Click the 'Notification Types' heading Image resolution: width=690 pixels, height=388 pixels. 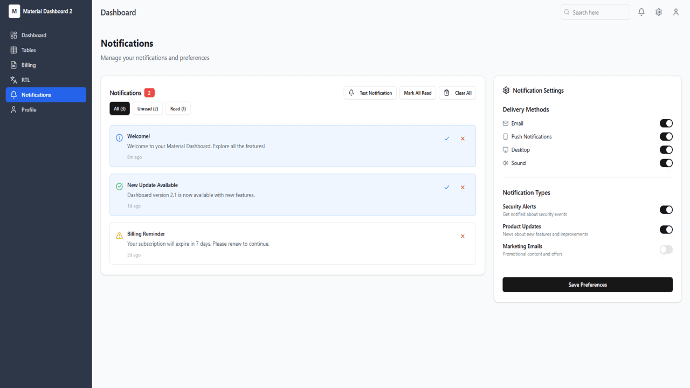tap(526, 192)
